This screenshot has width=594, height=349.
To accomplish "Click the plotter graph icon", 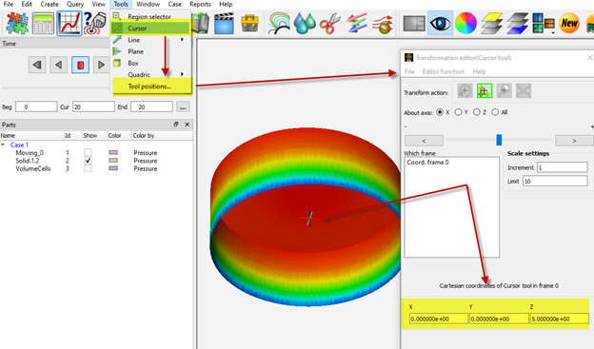I will (69, 24).
